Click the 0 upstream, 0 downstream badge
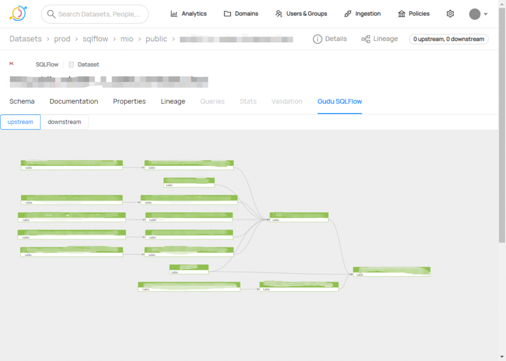Screen dimensions: 506x361 point(448,39)
